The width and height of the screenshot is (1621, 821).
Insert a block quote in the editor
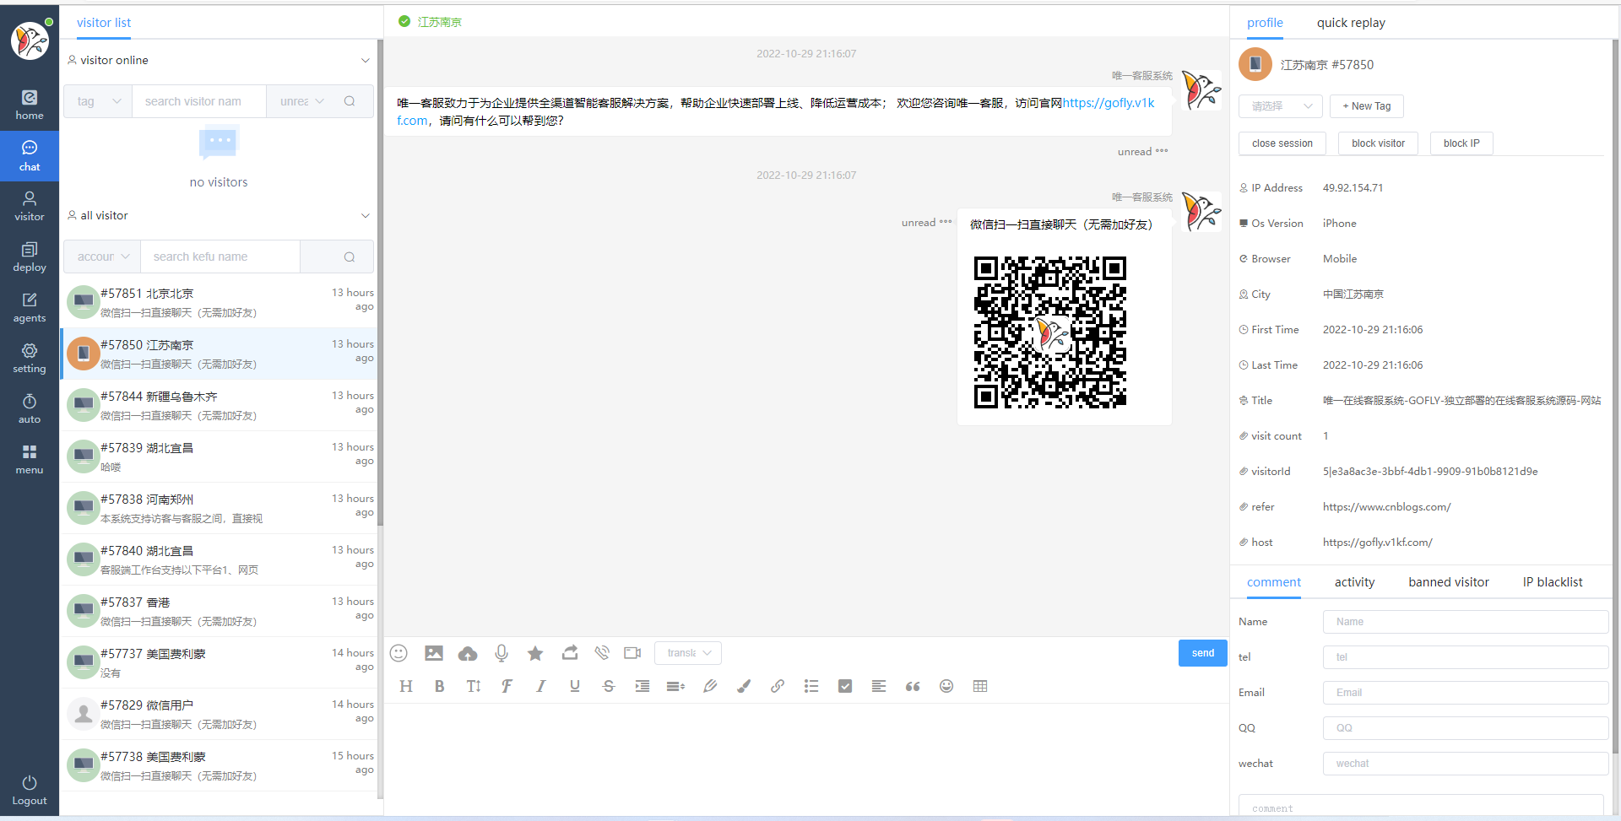point(913,686)
